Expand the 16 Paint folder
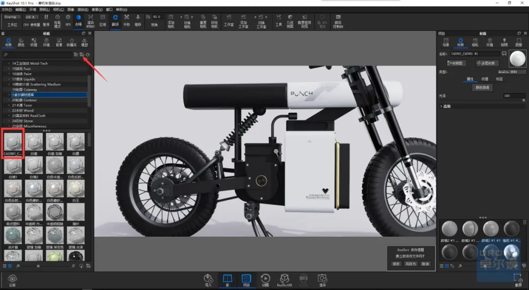The image size is (529, 290). (x=9, y=74)
